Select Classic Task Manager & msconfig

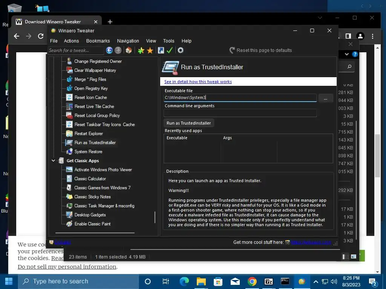pyautogui.click(x=104, y=206)
